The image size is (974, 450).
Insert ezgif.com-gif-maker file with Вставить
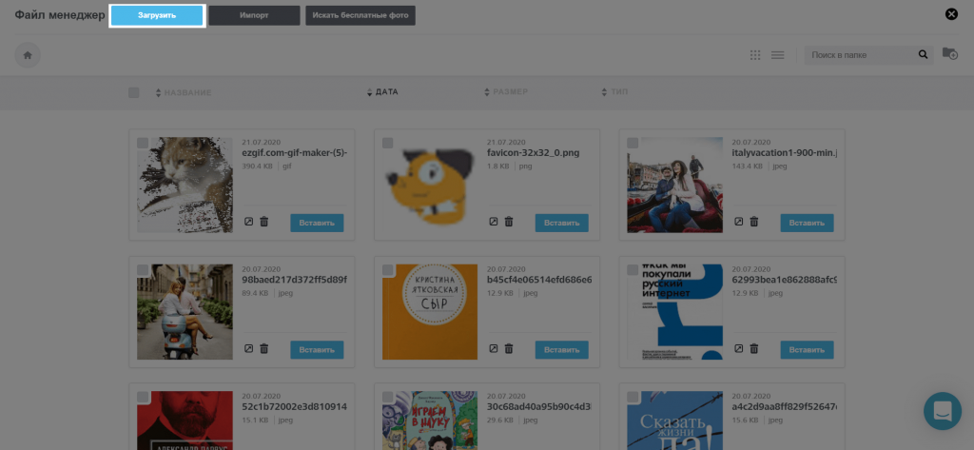(317, 223)
